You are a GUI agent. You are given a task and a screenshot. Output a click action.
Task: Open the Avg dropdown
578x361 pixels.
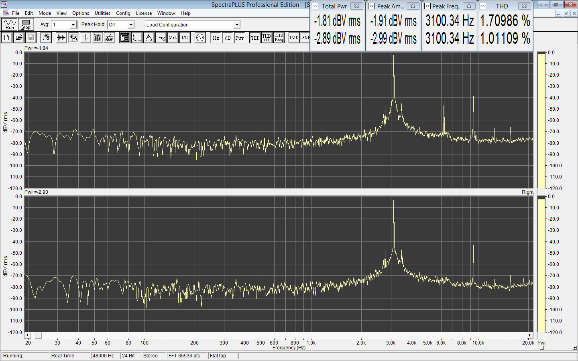point(73,25)
